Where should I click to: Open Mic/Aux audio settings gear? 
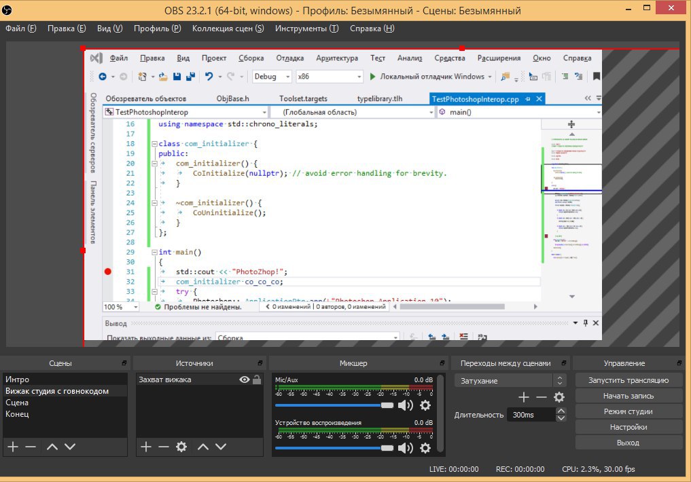pyautogui.click(x=425, y=405)
